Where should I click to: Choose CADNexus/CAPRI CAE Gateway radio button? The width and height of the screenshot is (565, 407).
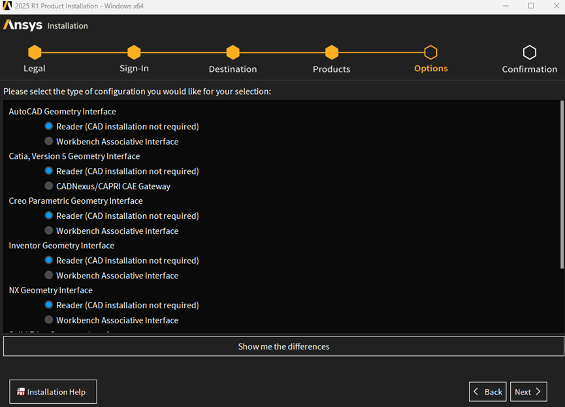tap(48, 186)
